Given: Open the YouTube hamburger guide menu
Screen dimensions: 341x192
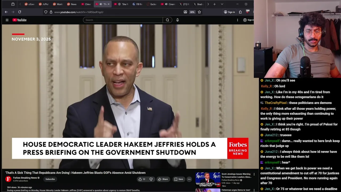Looking at the screenshot, I should pos(7,20).
